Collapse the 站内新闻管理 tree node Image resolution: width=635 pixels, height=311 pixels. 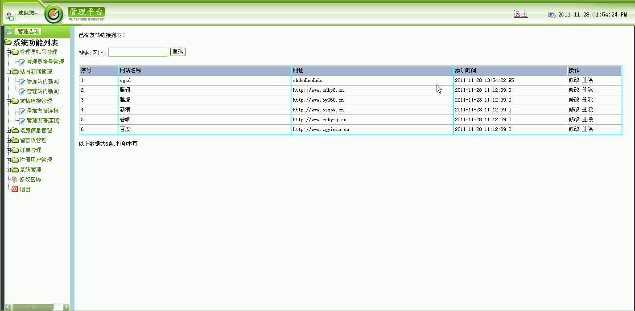[8, 72]
